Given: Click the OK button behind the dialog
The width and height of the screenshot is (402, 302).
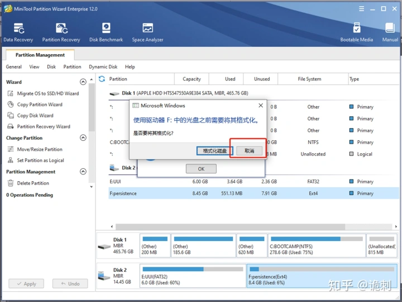Looking at the screenshot, I should pos(201,169).
